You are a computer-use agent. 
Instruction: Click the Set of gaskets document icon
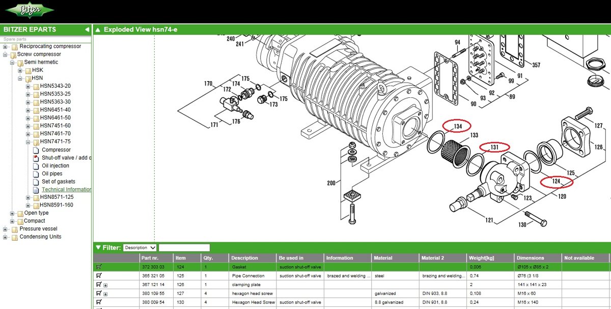pos(36,182)
